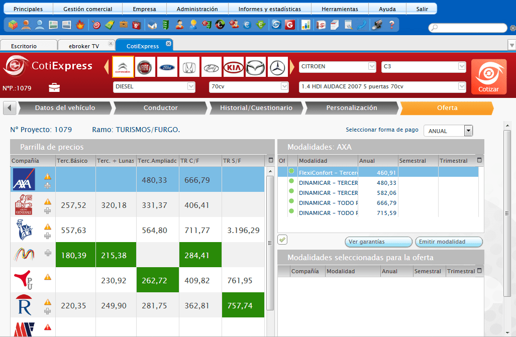Click the warning triangle in the 557,63 row

coord(48,227)
